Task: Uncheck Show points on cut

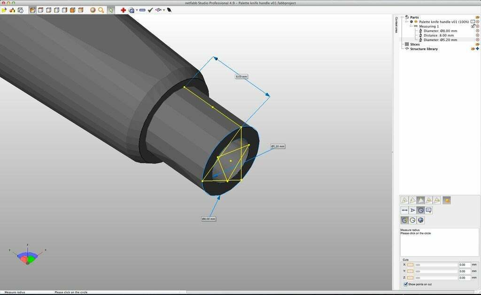Action: [x=405, y=284]
